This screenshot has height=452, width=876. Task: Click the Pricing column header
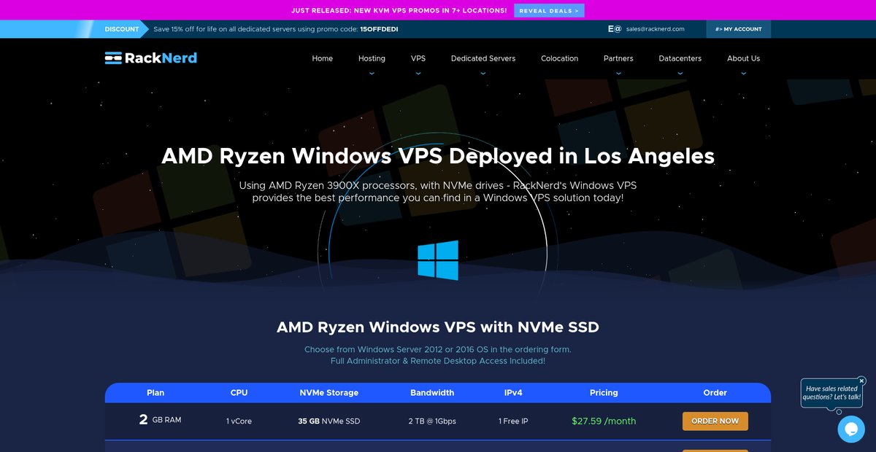click(x=604, y=392)
